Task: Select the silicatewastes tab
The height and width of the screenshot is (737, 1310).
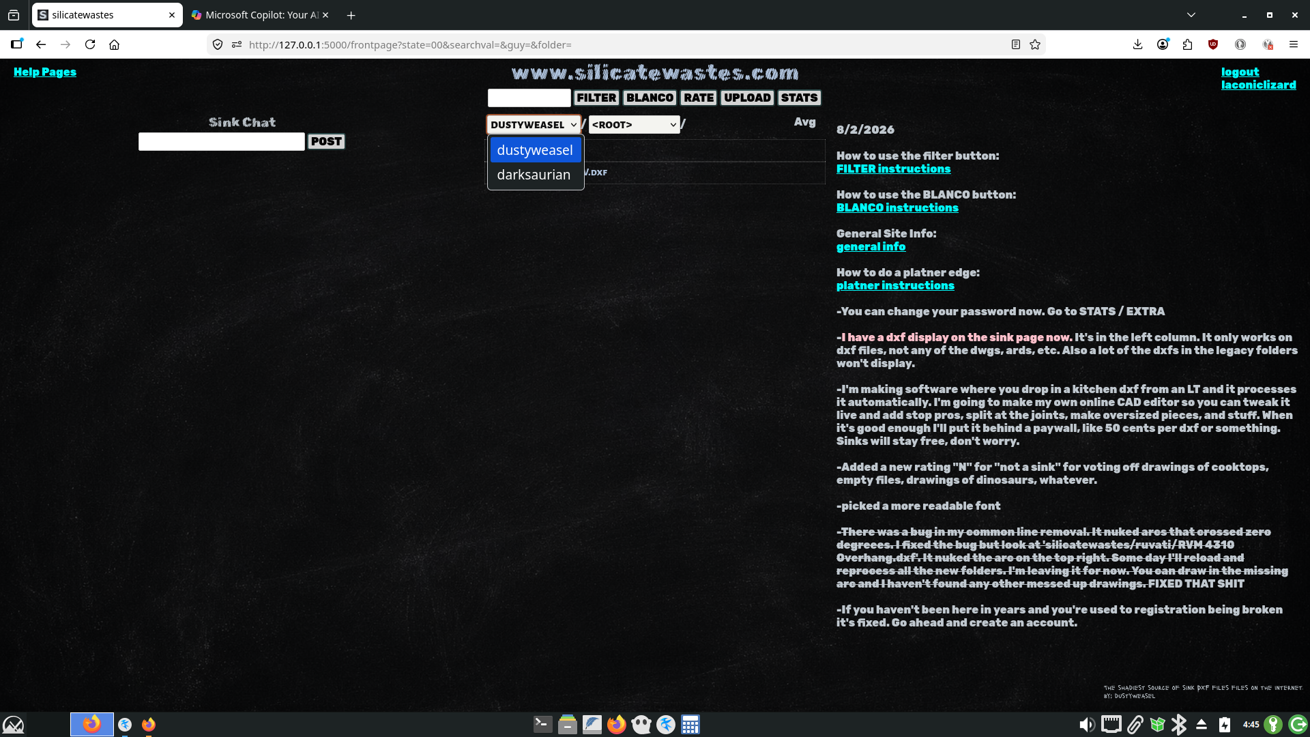Action: (107, 15)
